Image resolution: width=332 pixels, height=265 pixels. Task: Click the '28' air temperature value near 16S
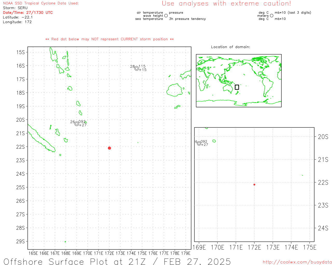132,67
